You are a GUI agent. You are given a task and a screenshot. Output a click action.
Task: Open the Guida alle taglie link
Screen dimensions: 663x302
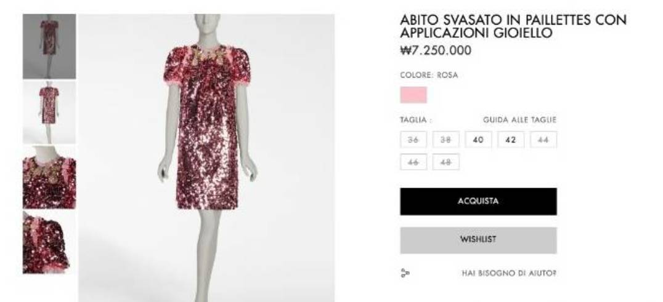[519, 120]
